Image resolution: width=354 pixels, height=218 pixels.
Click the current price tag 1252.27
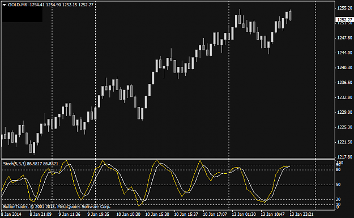click(x=344, y=20)
